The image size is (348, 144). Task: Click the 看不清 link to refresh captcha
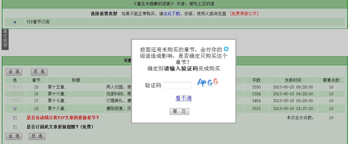(x=184, y=98)
